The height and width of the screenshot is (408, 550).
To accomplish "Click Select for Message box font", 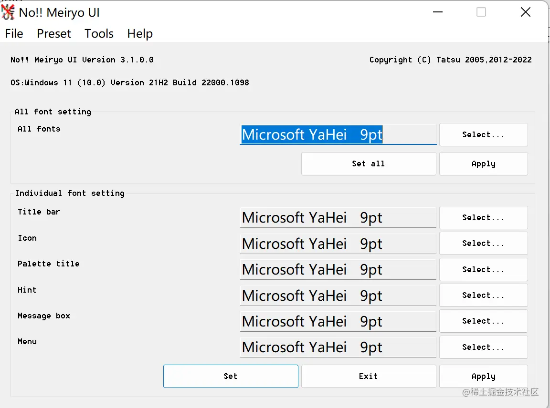I will tap(483, 321).
